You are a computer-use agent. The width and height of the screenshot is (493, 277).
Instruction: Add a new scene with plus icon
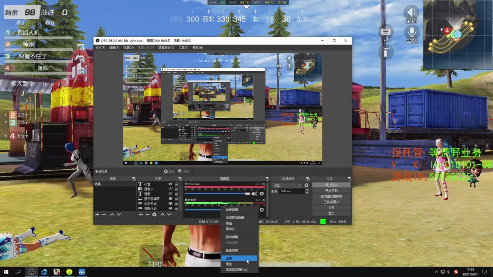97,214
